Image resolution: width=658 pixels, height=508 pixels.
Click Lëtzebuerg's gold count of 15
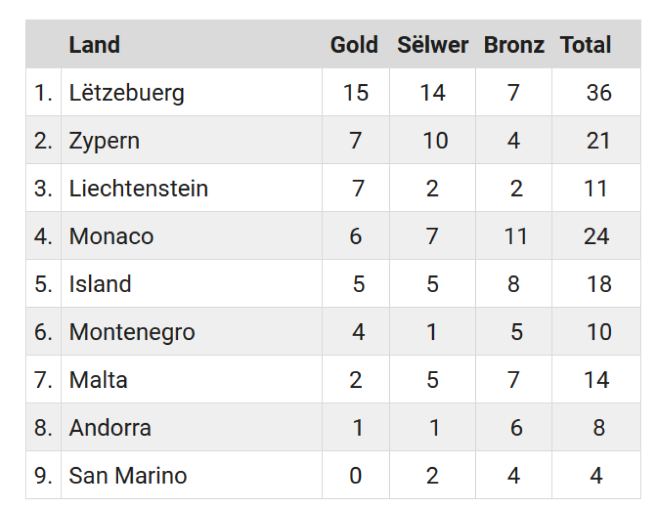355,93
